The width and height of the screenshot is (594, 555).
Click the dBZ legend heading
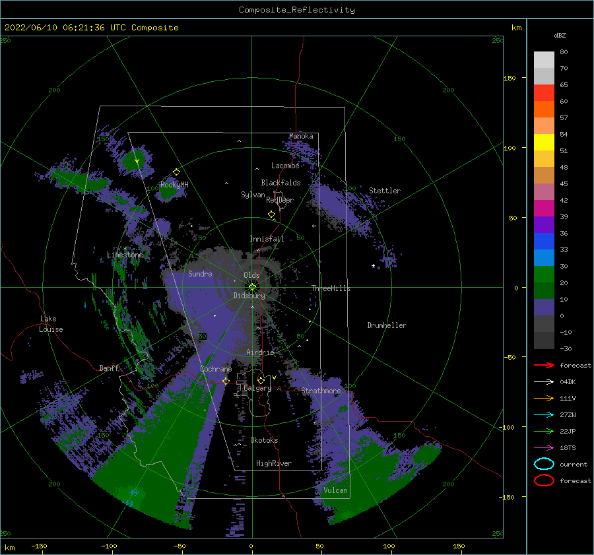coord(560,36)
